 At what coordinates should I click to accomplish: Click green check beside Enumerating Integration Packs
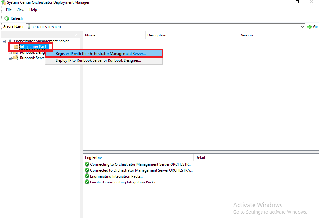(87, 176)
